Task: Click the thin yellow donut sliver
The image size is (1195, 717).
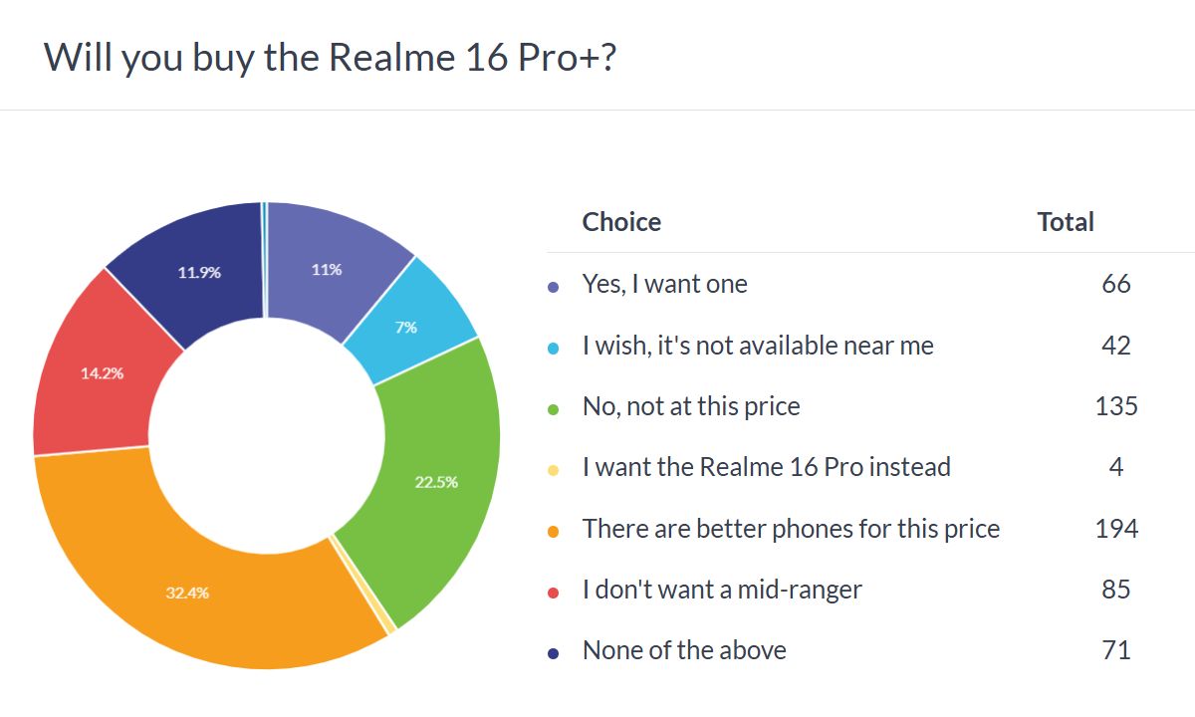Action: coord(387,625)
